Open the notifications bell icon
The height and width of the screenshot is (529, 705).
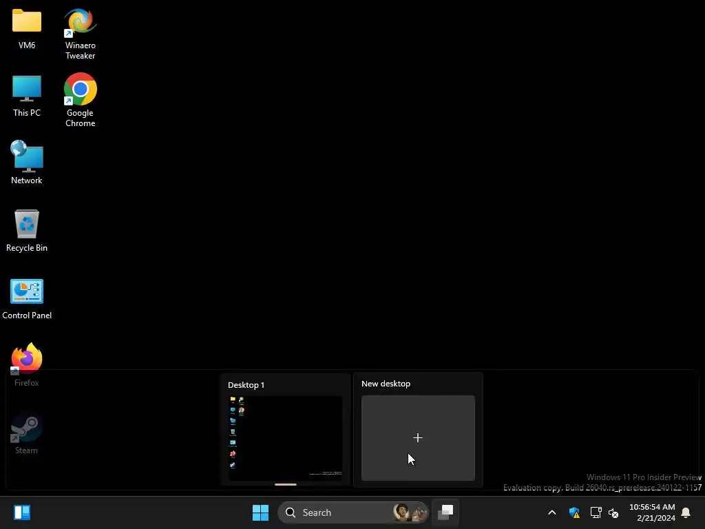pyautogui.click(x=686, y=512)
